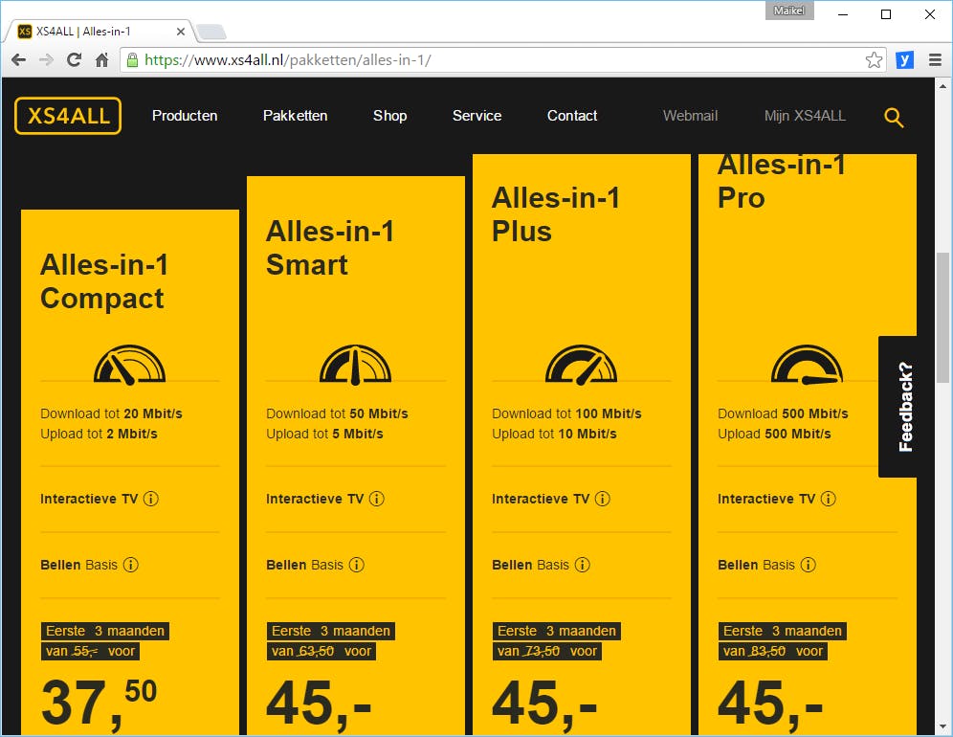This screenshot has width=953, height=737.
Task: Open Mijn XS4ALL account link
Action: pos(805,116)
